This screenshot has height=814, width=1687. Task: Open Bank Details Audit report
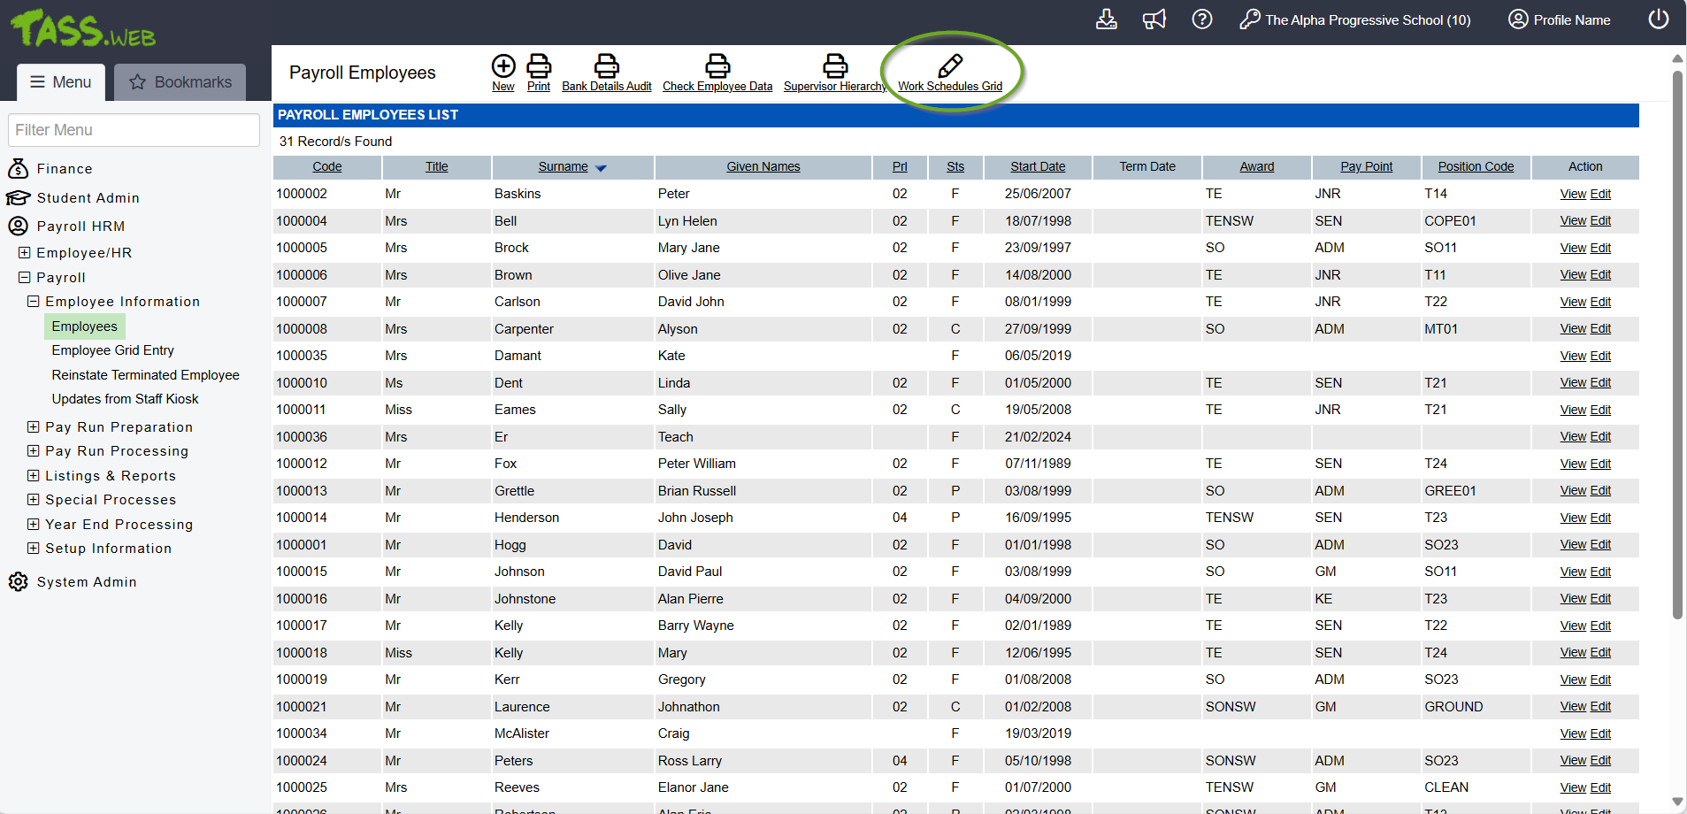(x=606, y=66)
